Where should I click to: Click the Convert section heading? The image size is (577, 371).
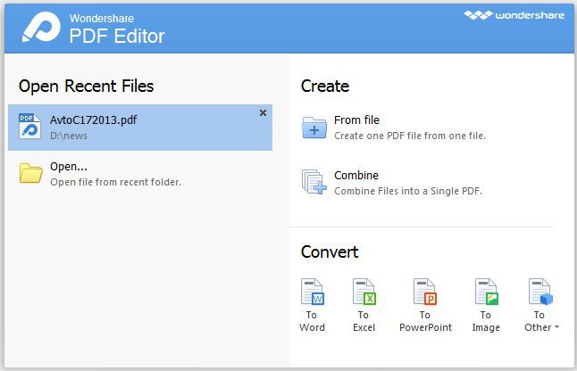point(330,252)
